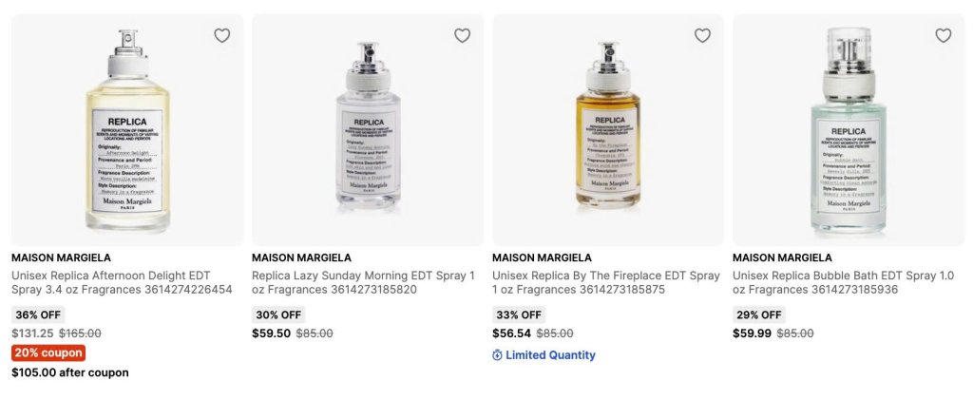Add By The Fireplace to wishlist heart
The height and width of the screenshot is (400, 973).
(x=702, y=35)
